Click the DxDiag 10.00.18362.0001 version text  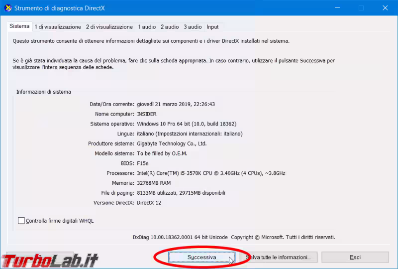pyautogui.click(x=180, y=237)
